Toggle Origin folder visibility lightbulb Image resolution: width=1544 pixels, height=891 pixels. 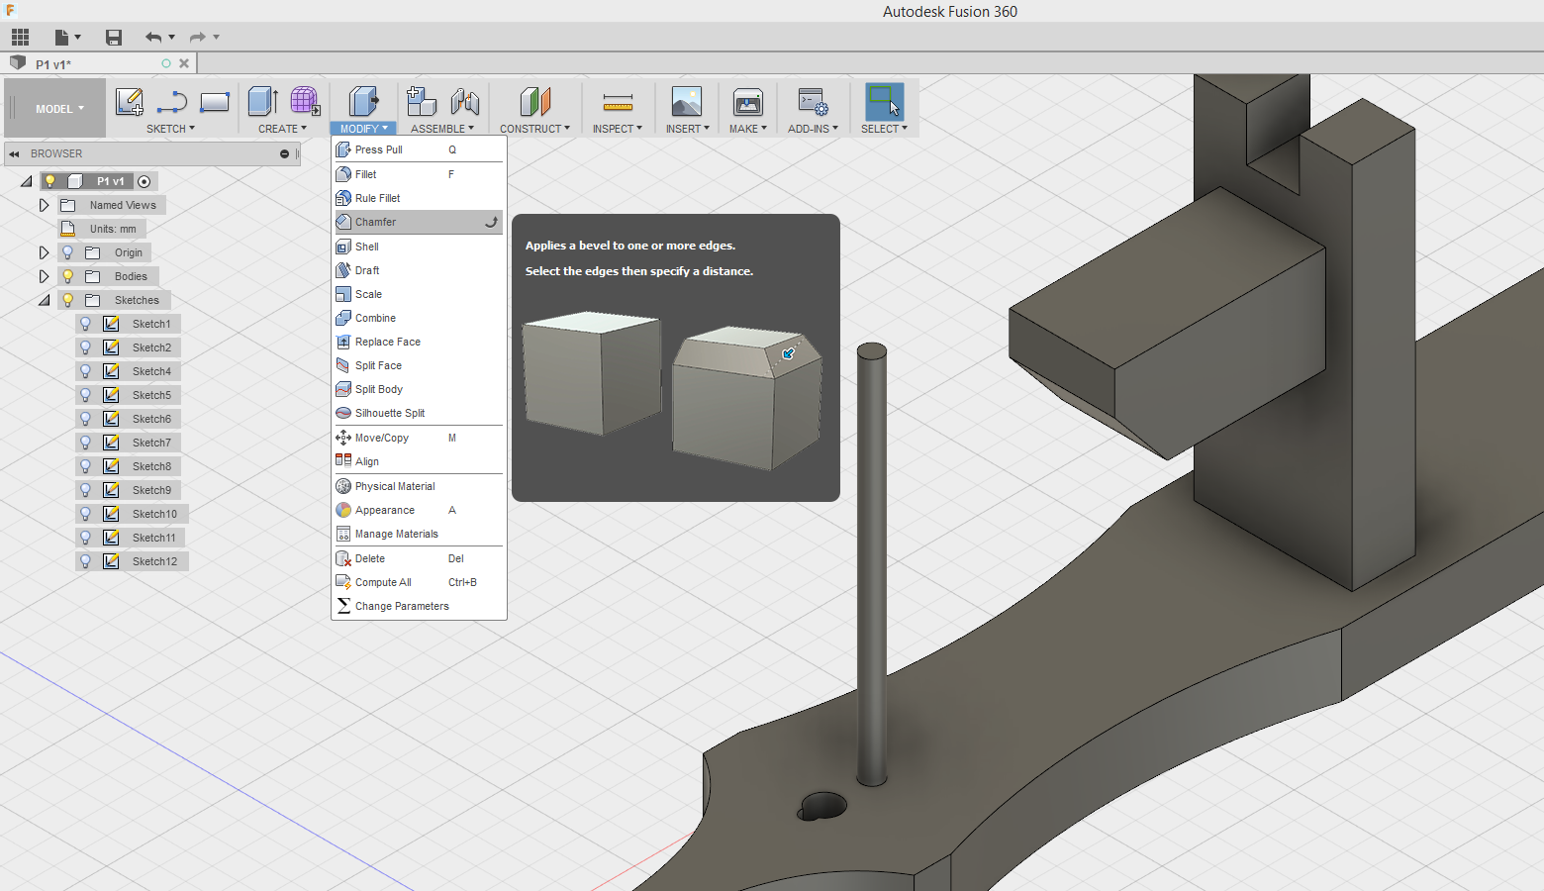[67, 252]
